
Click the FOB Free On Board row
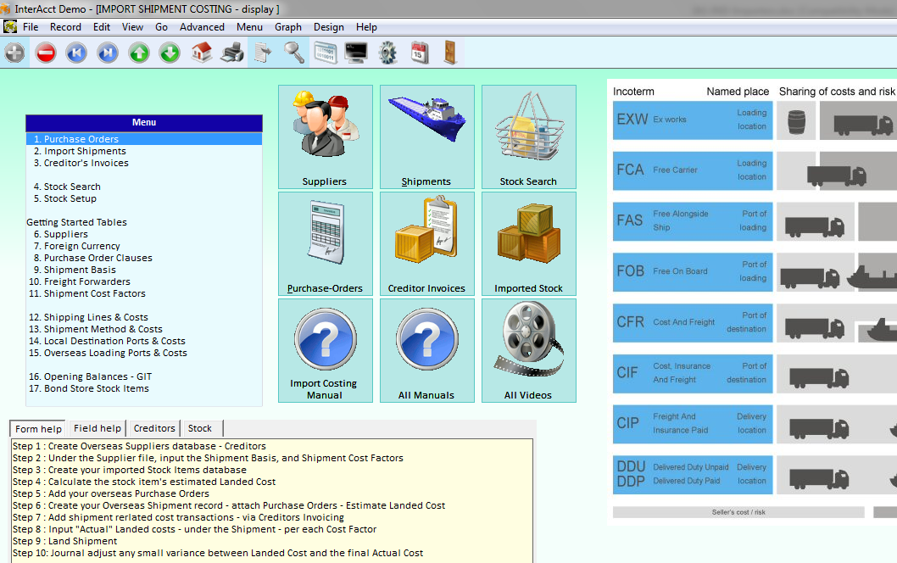point(692,272)
